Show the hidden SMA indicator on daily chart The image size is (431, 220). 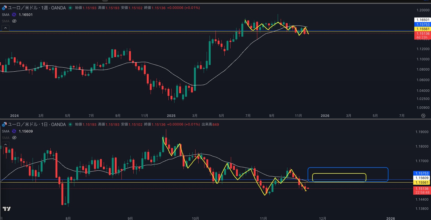(14, 138)
